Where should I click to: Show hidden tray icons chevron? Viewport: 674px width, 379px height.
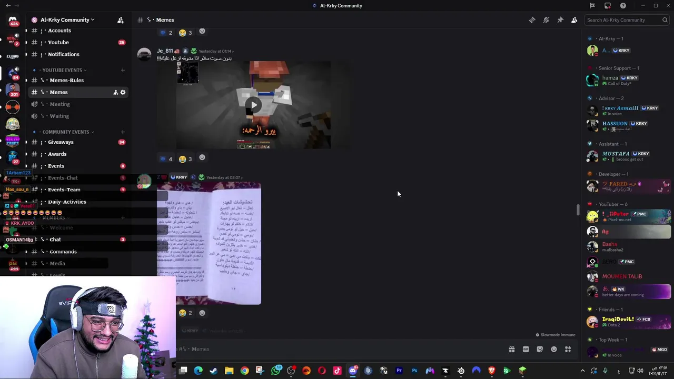tap(582, 371)
